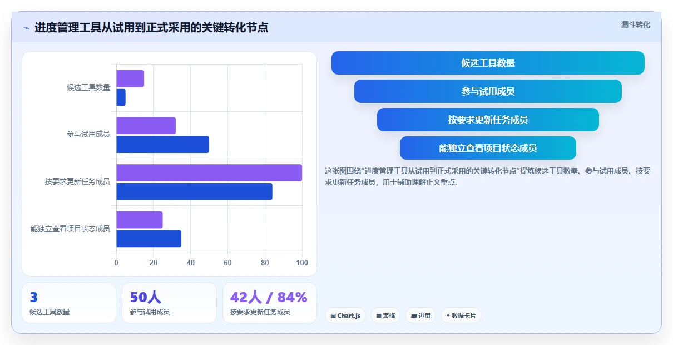
Task: Click the 参与试用成员 caption under 50人
Action: (150, 312)
